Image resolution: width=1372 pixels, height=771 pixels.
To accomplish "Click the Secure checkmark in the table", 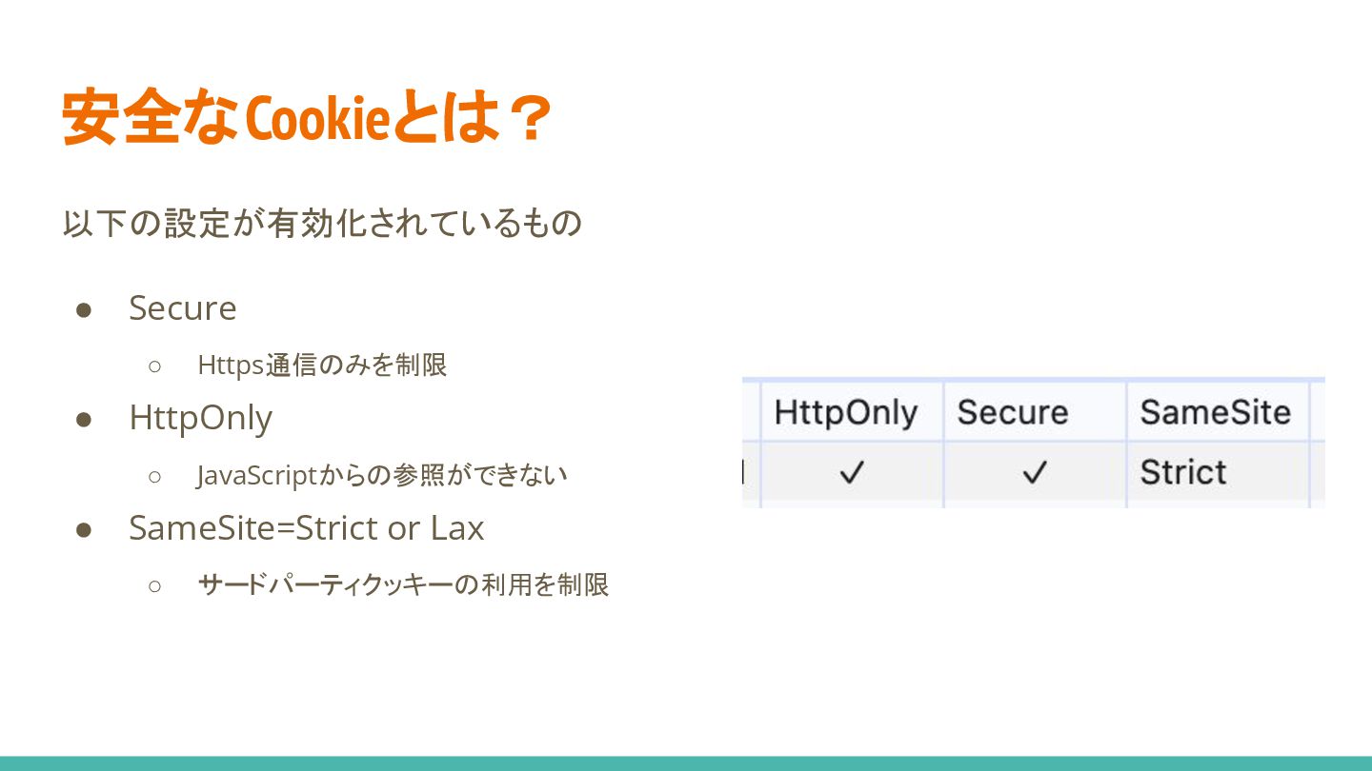I will click(1035, 472).
